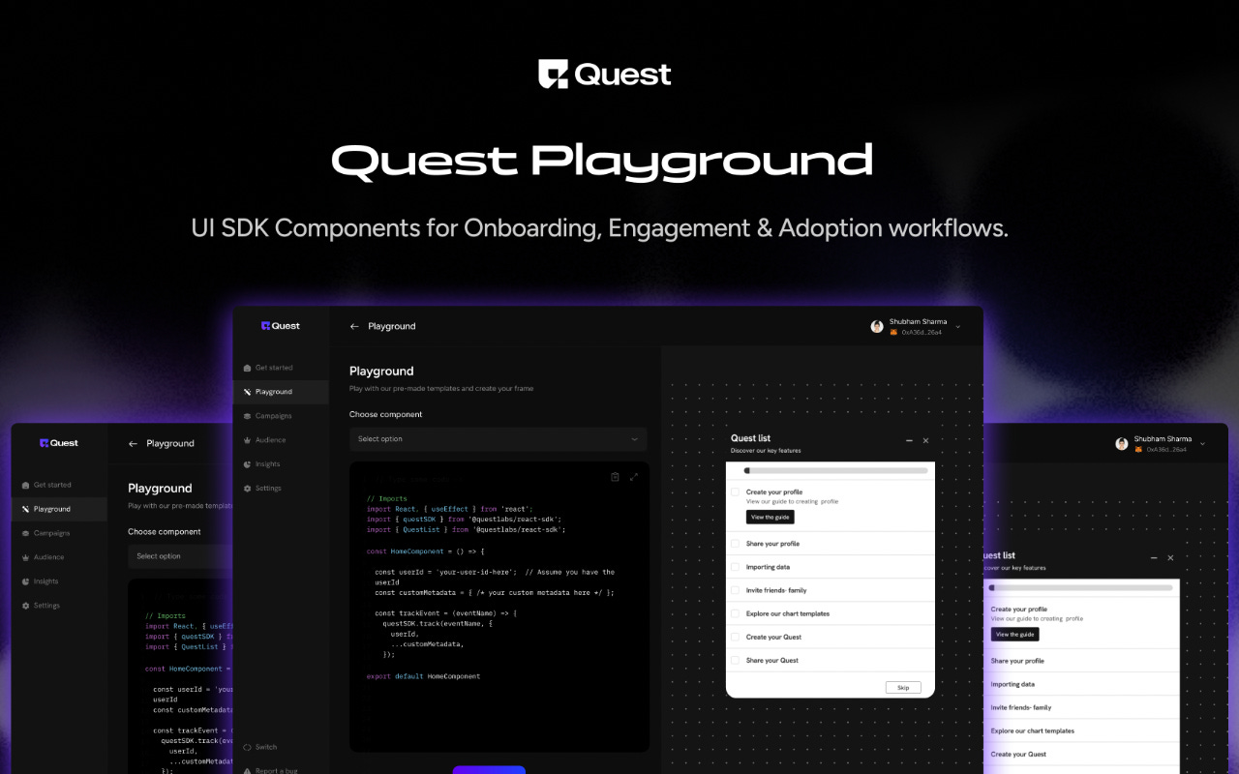Click the Audience icon in left window
The height and width of the screenshot is (774, 1239).
25,557
